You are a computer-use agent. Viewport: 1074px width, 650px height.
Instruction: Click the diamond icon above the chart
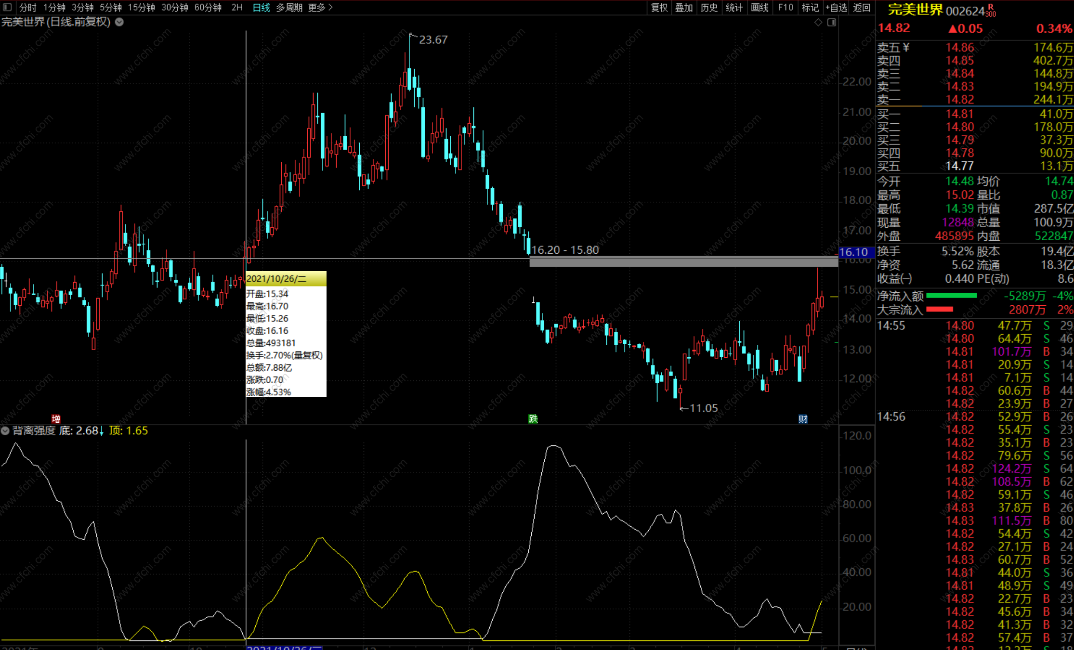[818, 22]
